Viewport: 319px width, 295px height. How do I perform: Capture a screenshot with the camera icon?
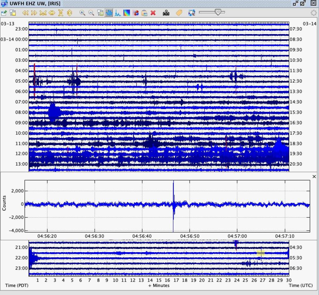coord(166,13)
